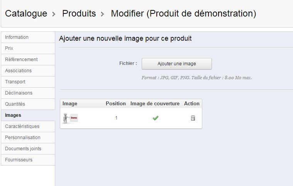Open the Référencement tab
This screenshot has height=186, width=293.
(x=28, y=60)
